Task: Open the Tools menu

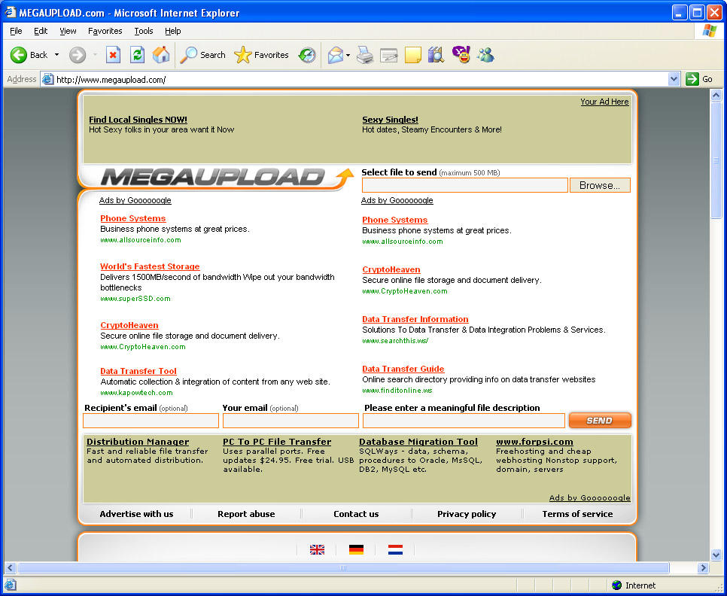Action: (144, 31)
